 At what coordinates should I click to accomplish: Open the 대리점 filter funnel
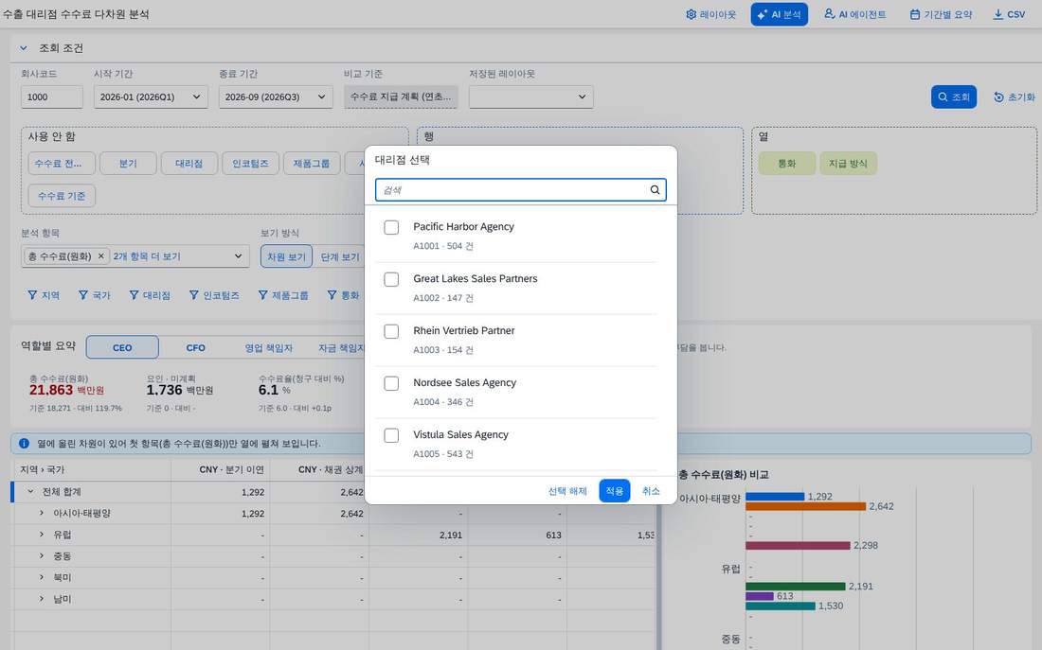point(150,295)
